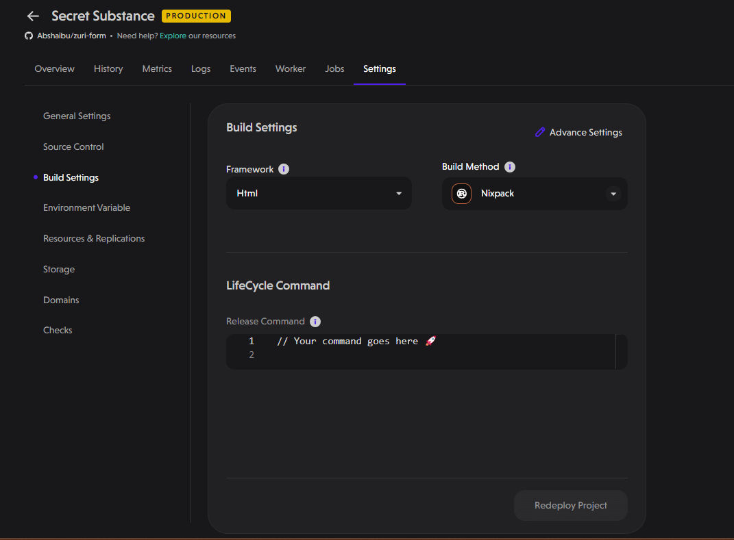Open the Domains settings
The width and height of the screenshot is (734, 540).
pyautogui.click(x=61, y=300)
